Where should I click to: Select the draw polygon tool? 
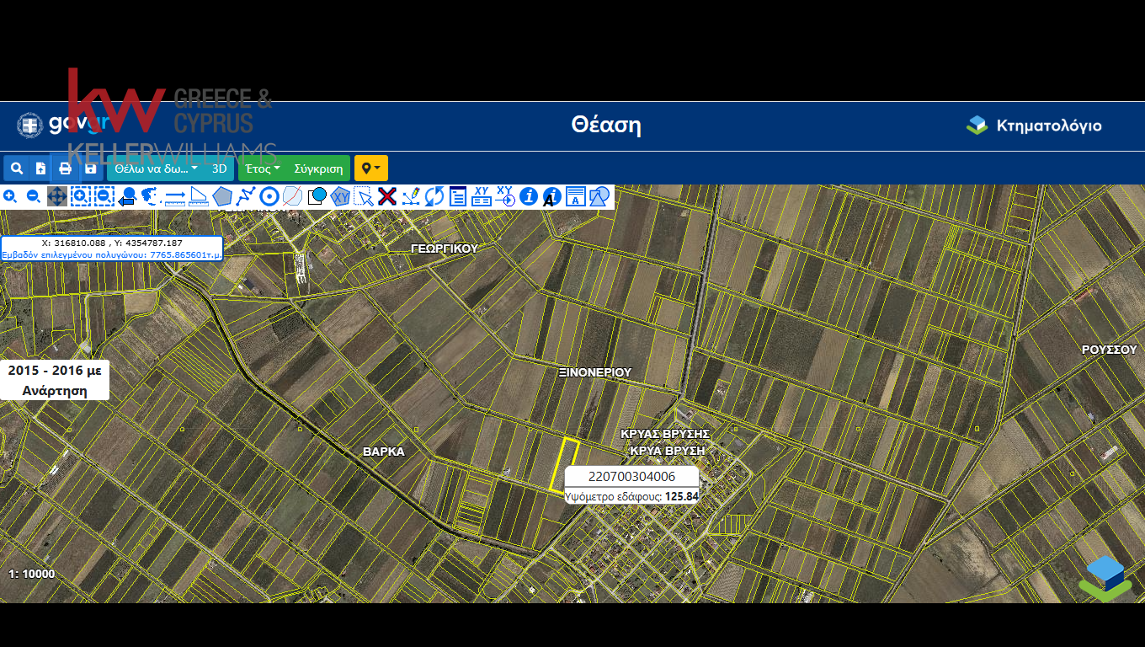coord(222,197)
